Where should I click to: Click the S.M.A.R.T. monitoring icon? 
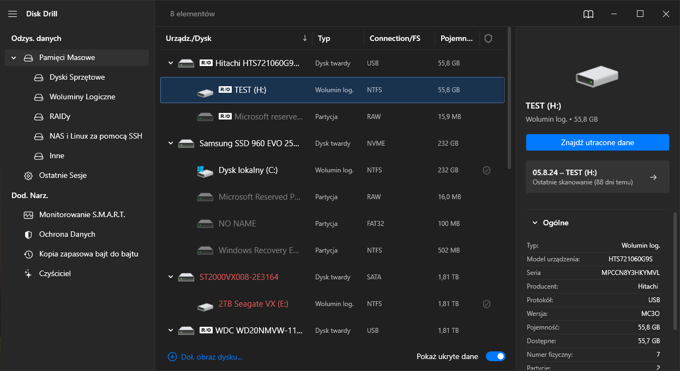click(x=28, y=215)
